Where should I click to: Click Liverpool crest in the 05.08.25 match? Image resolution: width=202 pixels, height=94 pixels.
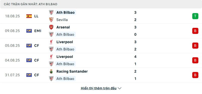[51, 42]
